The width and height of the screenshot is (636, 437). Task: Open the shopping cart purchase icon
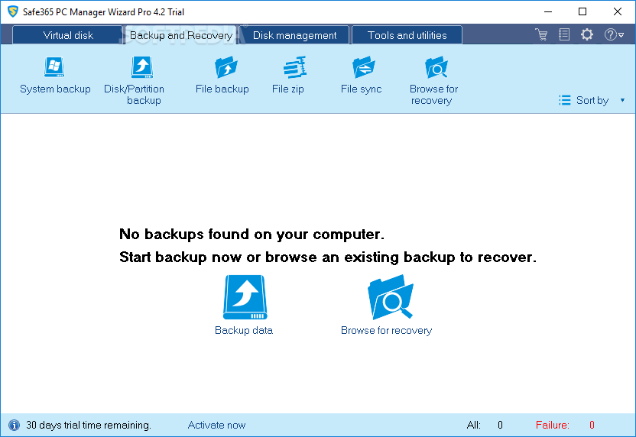(x=541, y=34)
